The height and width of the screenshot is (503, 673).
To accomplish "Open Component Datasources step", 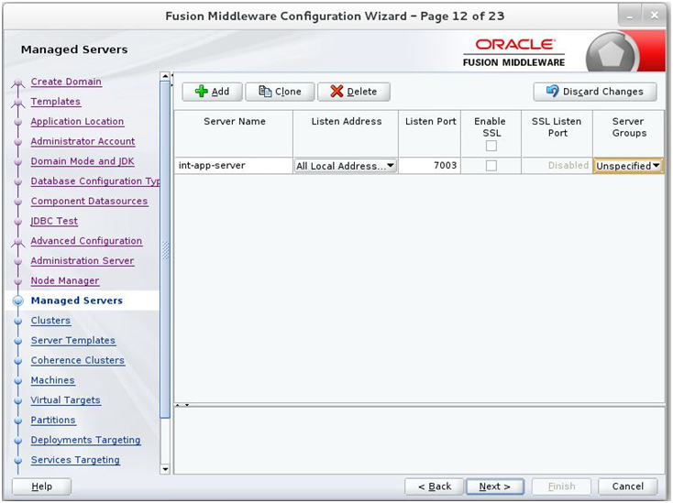I will point(89,202).
